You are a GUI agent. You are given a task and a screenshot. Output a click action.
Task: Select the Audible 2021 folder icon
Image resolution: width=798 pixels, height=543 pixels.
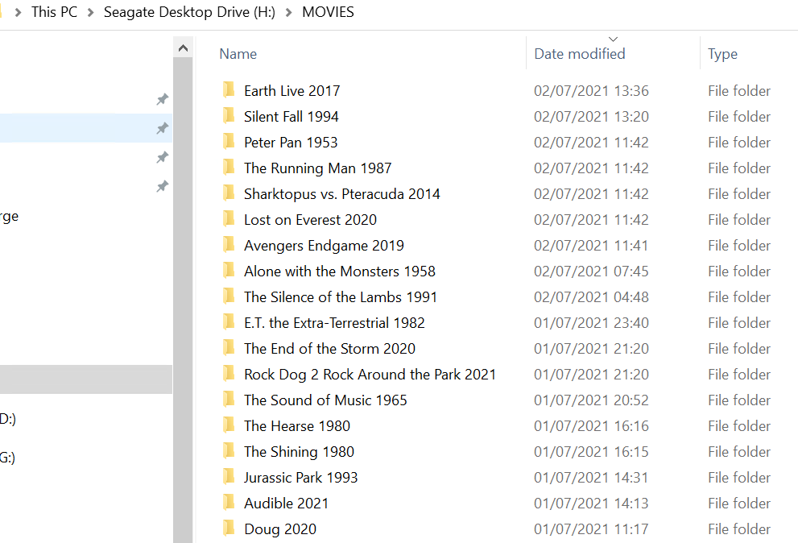(229, 502)
